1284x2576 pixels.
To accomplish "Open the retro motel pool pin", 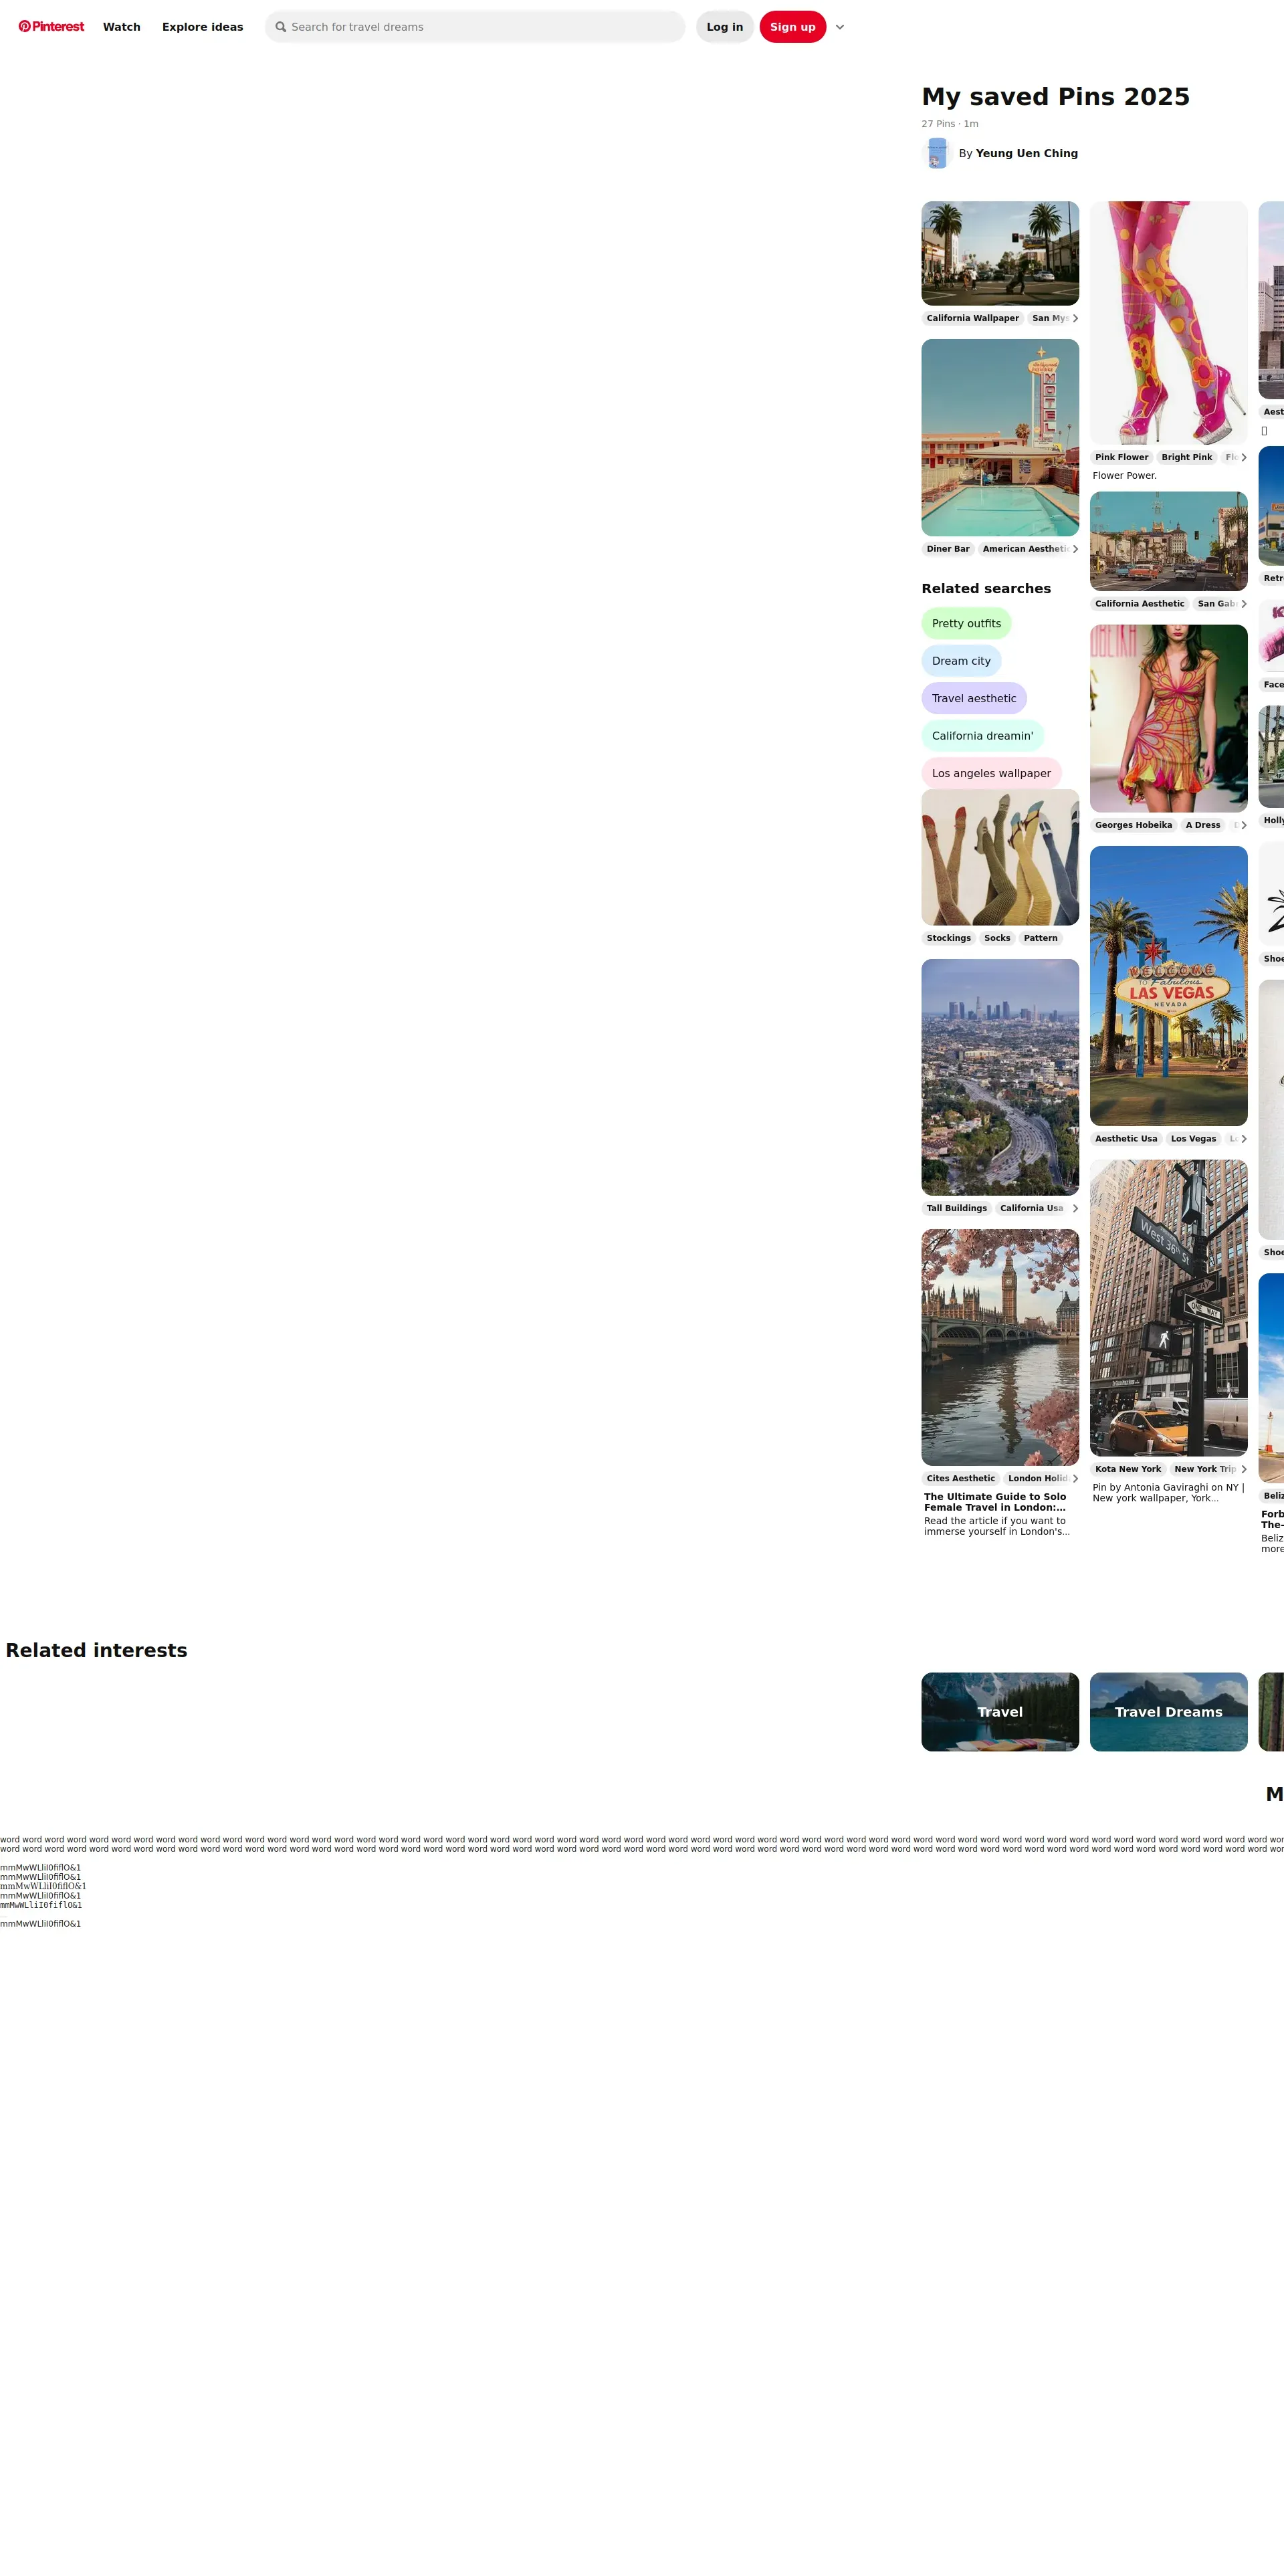I will click(1000, 437).
